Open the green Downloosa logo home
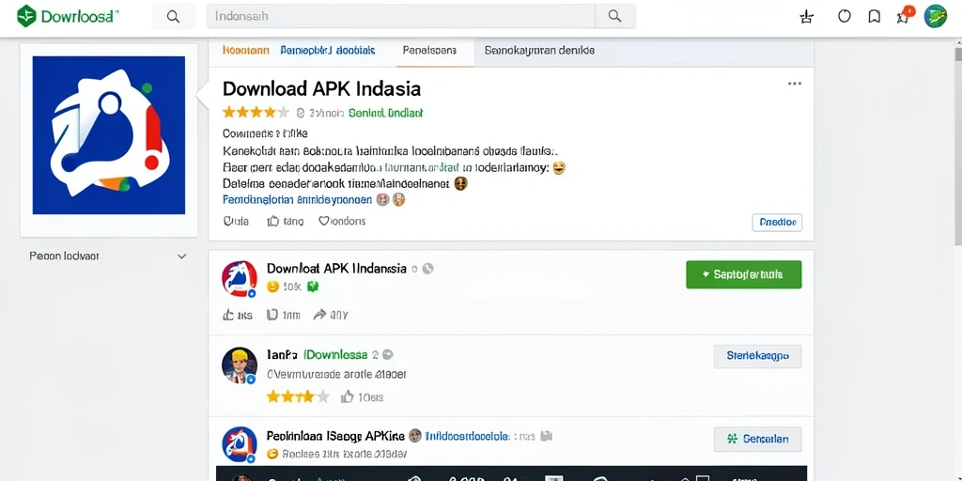This screenshot has width=962, height=481. (67, 17)
